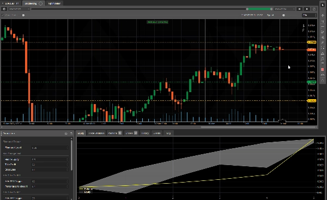Open the Positions tab

(114, 133)
